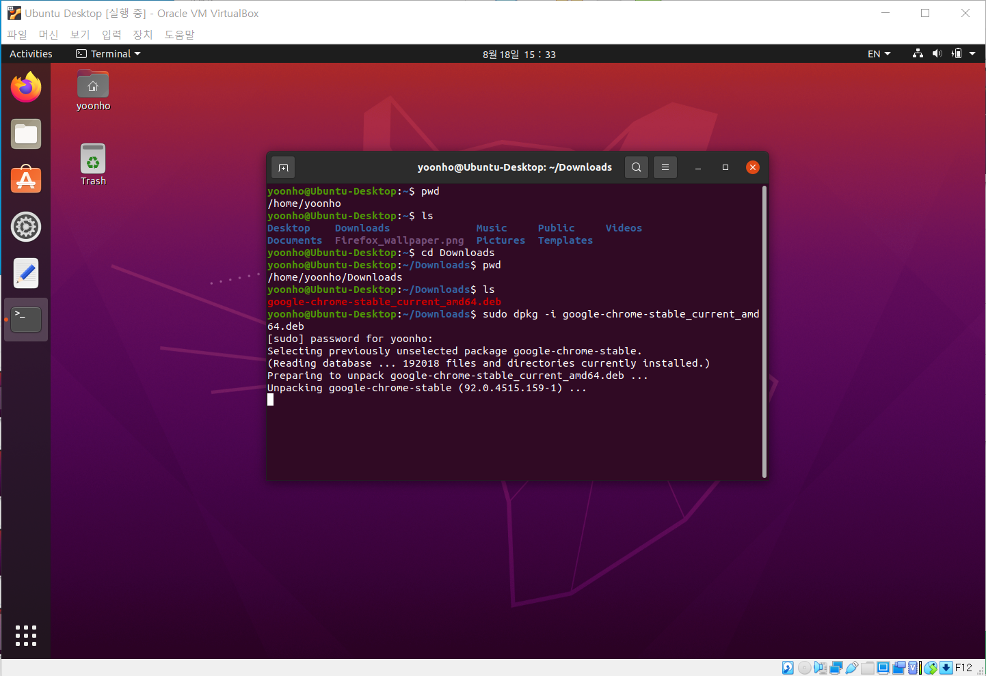The height and width of the screenshot is (676, 986).
Task: Open the yoonho home folder desktop icon
Action: (x=93, y=90)
